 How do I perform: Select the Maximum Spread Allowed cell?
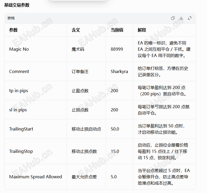click(x=36, y=177)
